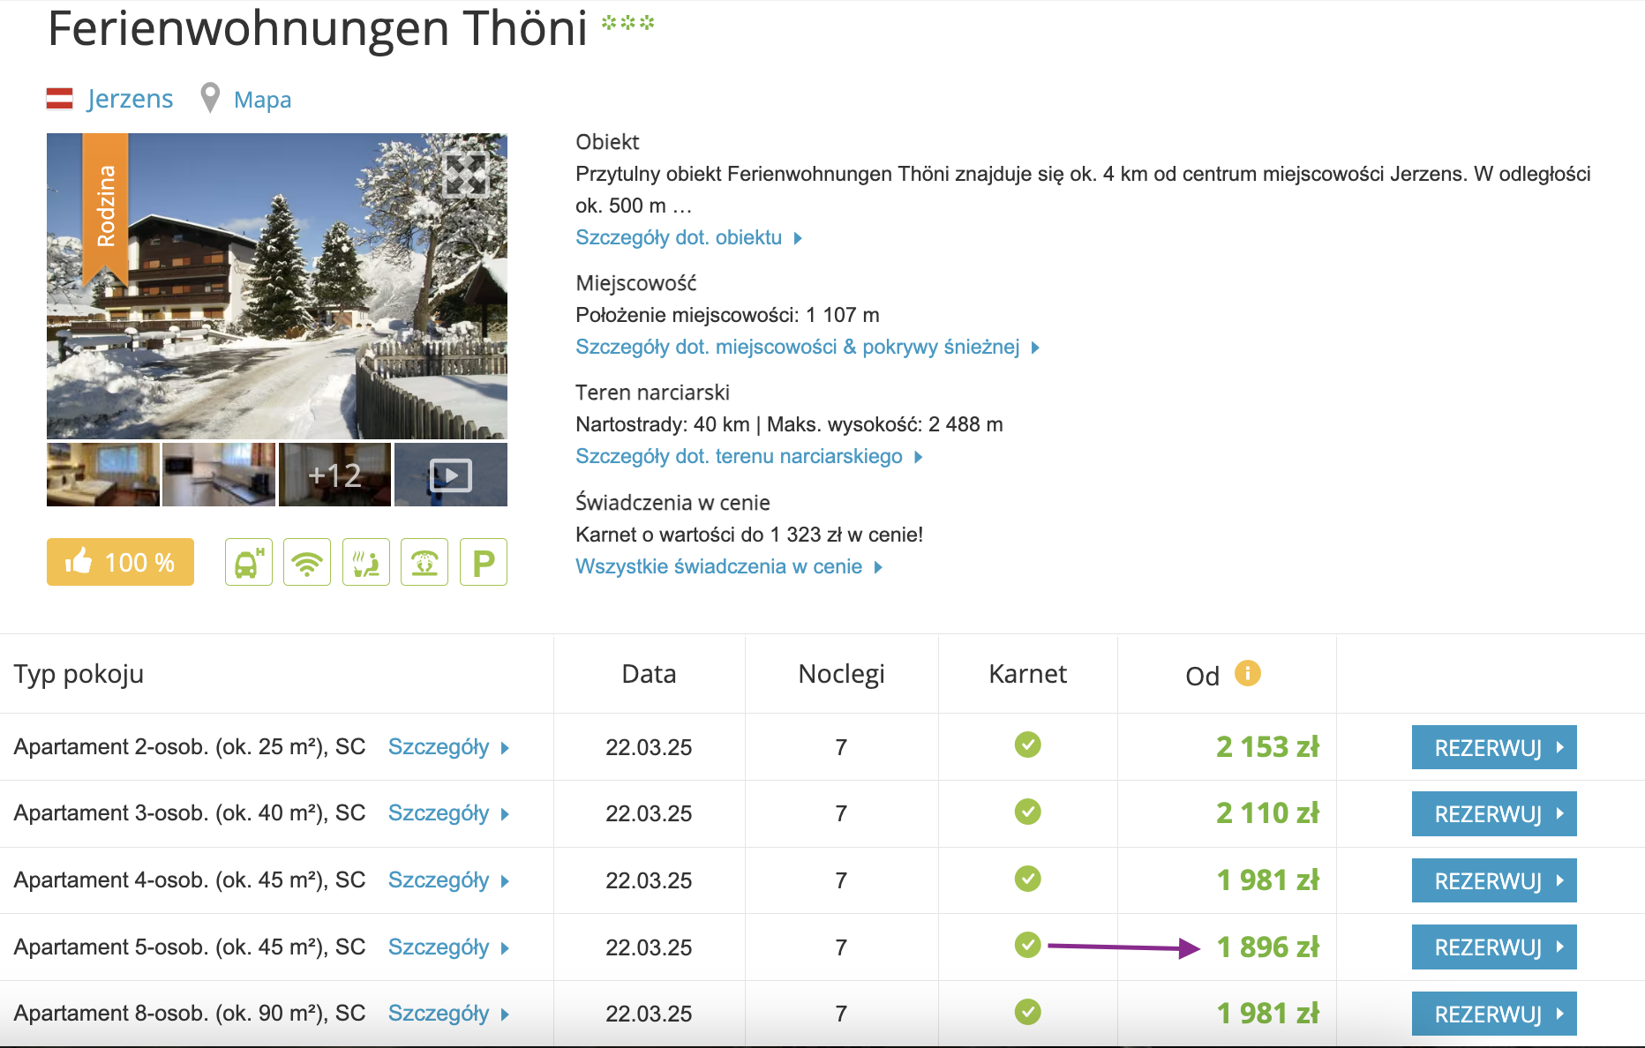Click the info icon next to Od

(1247, 673)
